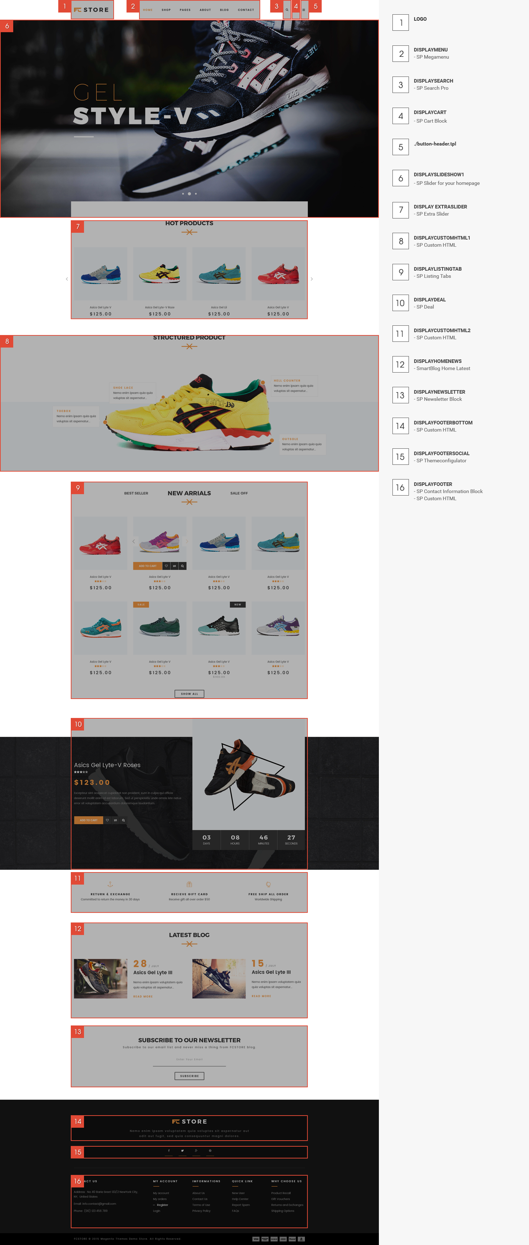The image size is (529, 1245).
Task: Open quick view on hovered New Arrivals shoe
Action: point(183,566)
